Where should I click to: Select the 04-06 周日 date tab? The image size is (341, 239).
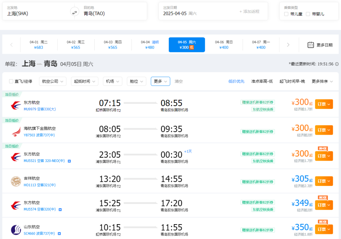pos(224,45)
